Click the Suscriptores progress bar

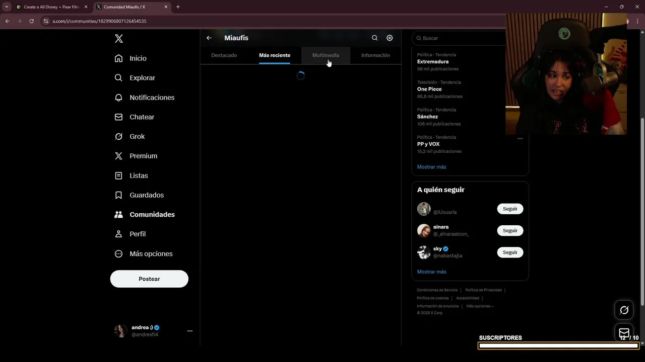[x=558, y=345]
